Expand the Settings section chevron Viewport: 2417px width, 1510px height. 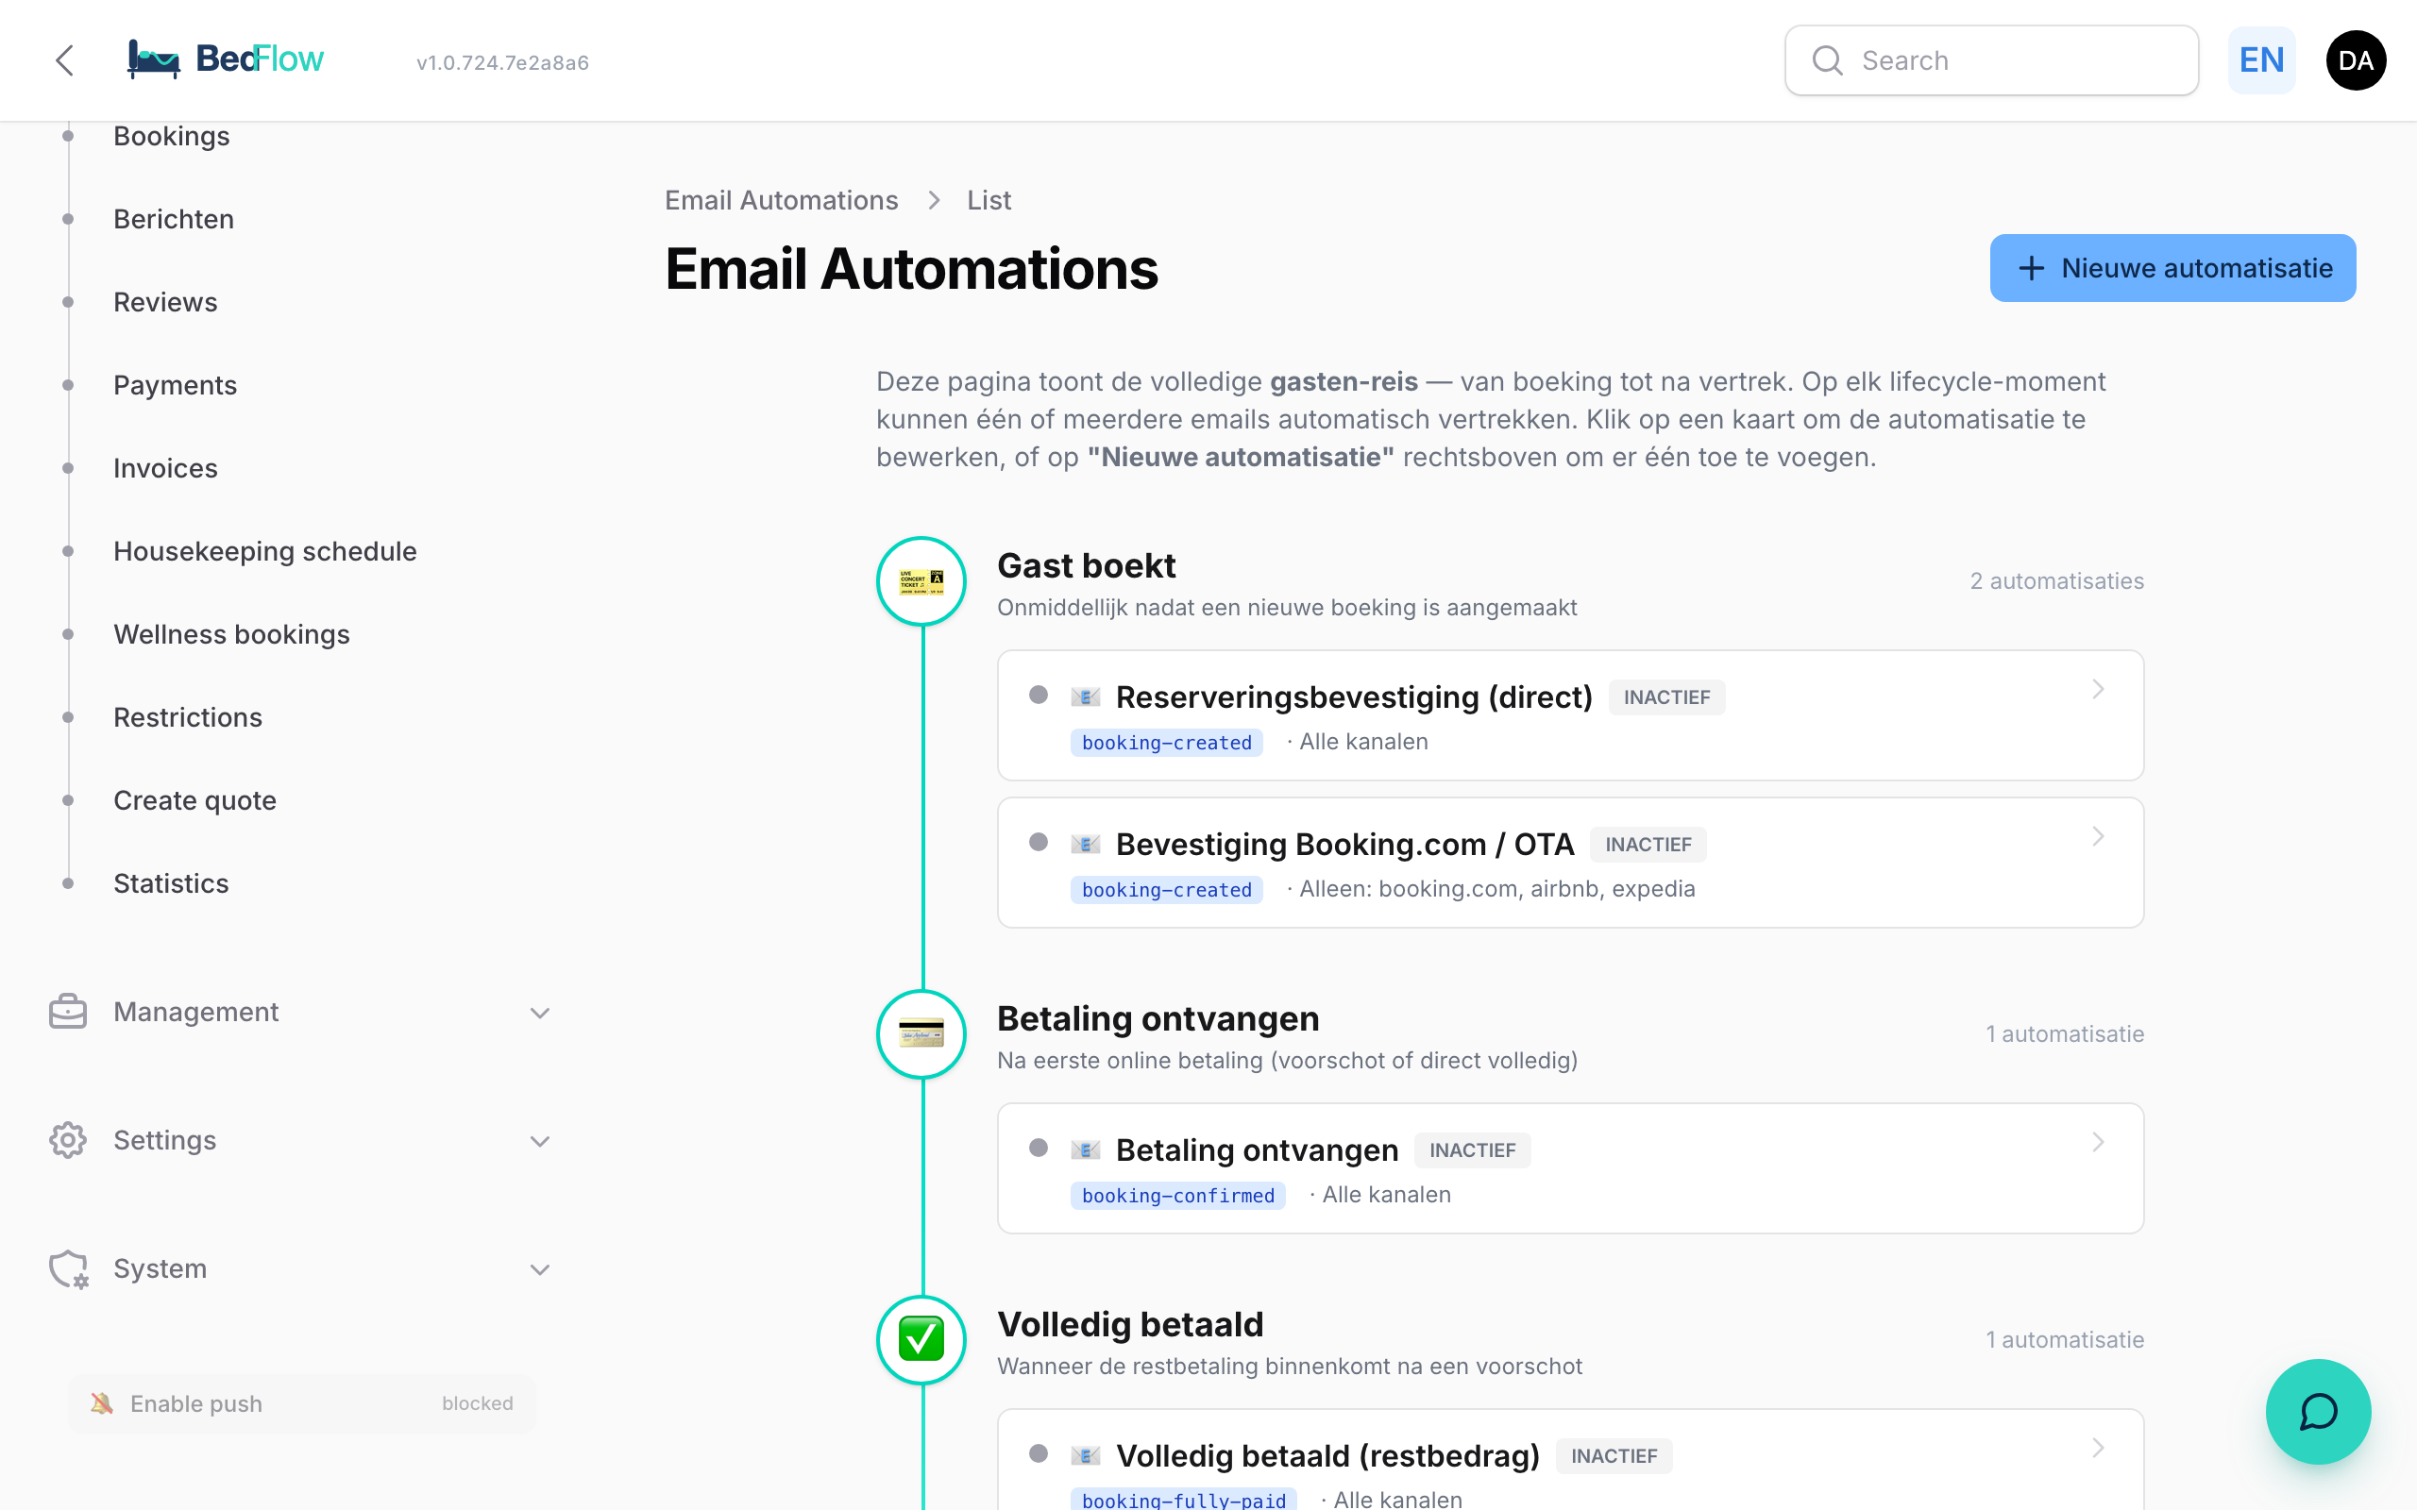539,1140
